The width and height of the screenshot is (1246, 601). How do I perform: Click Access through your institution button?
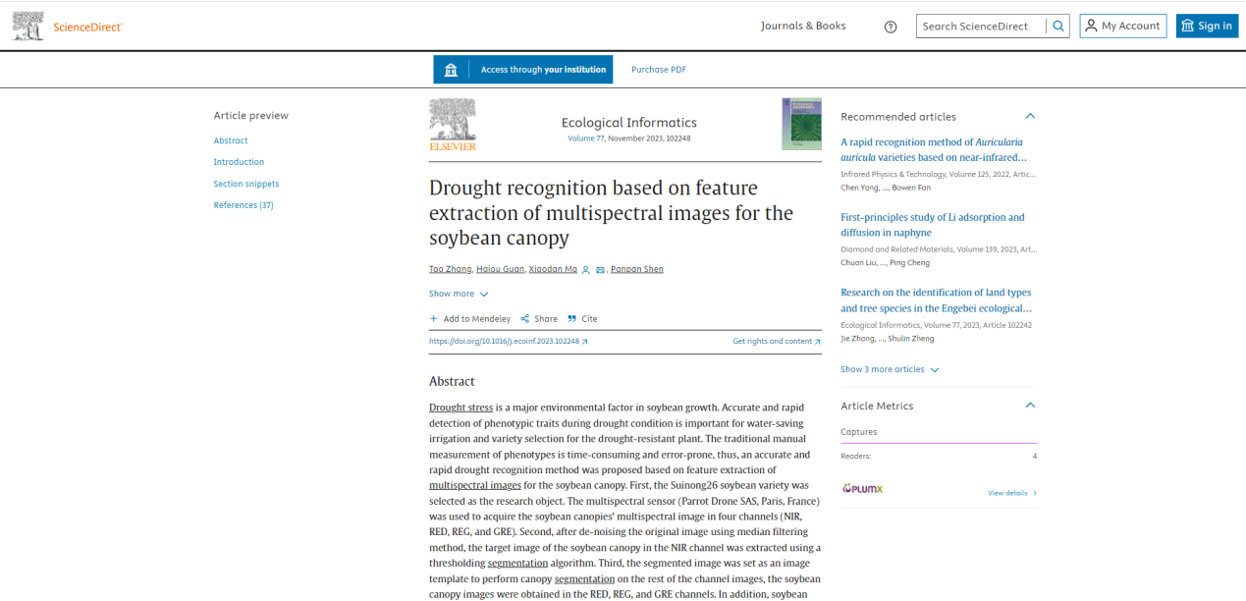(523, 70)
